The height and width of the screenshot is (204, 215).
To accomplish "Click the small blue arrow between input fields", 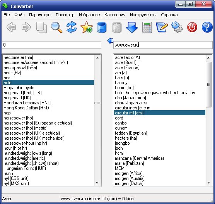I will (110, 41).
